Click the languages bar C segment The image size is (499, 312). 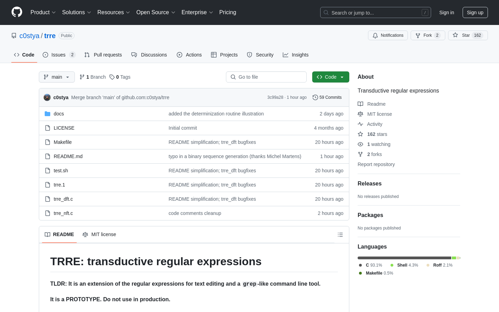[x=404, y=258]
